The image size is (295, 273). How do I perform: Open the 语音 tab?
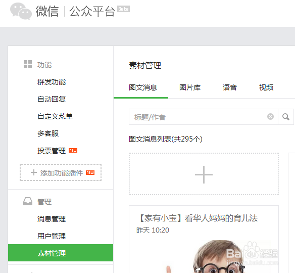229,87
